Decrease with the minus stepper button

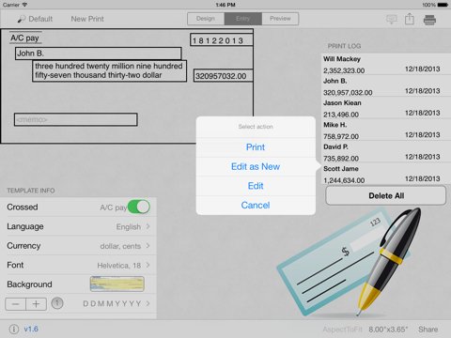15,304
